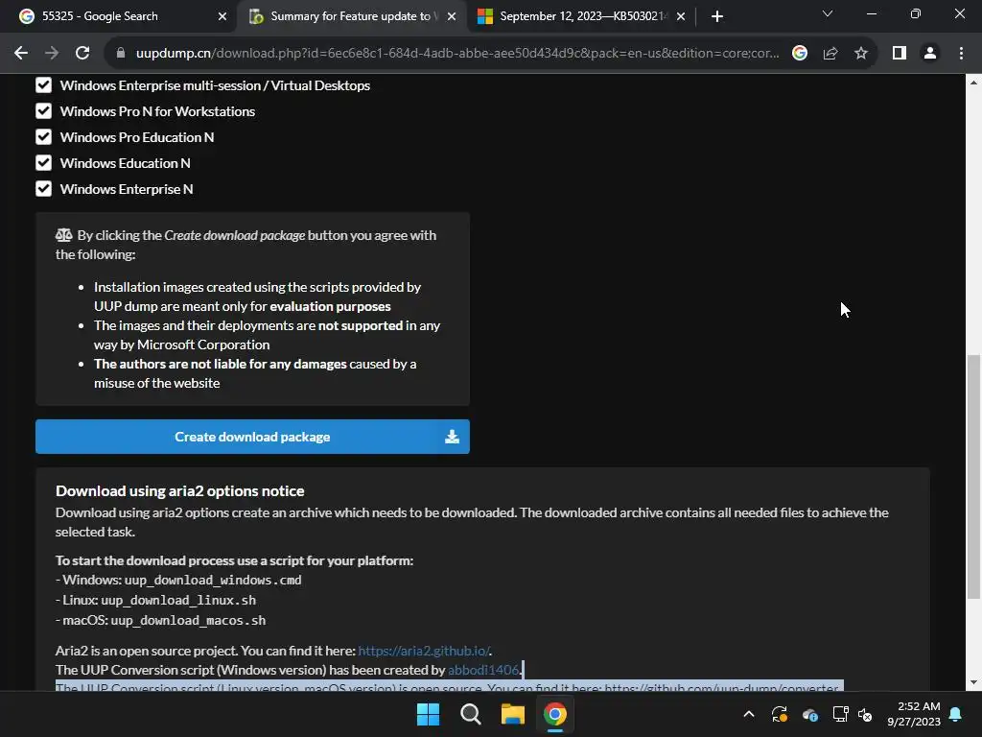
Task: Uncheck Windows Pro Education N
Action: pyautogui.click(x=43, y=136)
